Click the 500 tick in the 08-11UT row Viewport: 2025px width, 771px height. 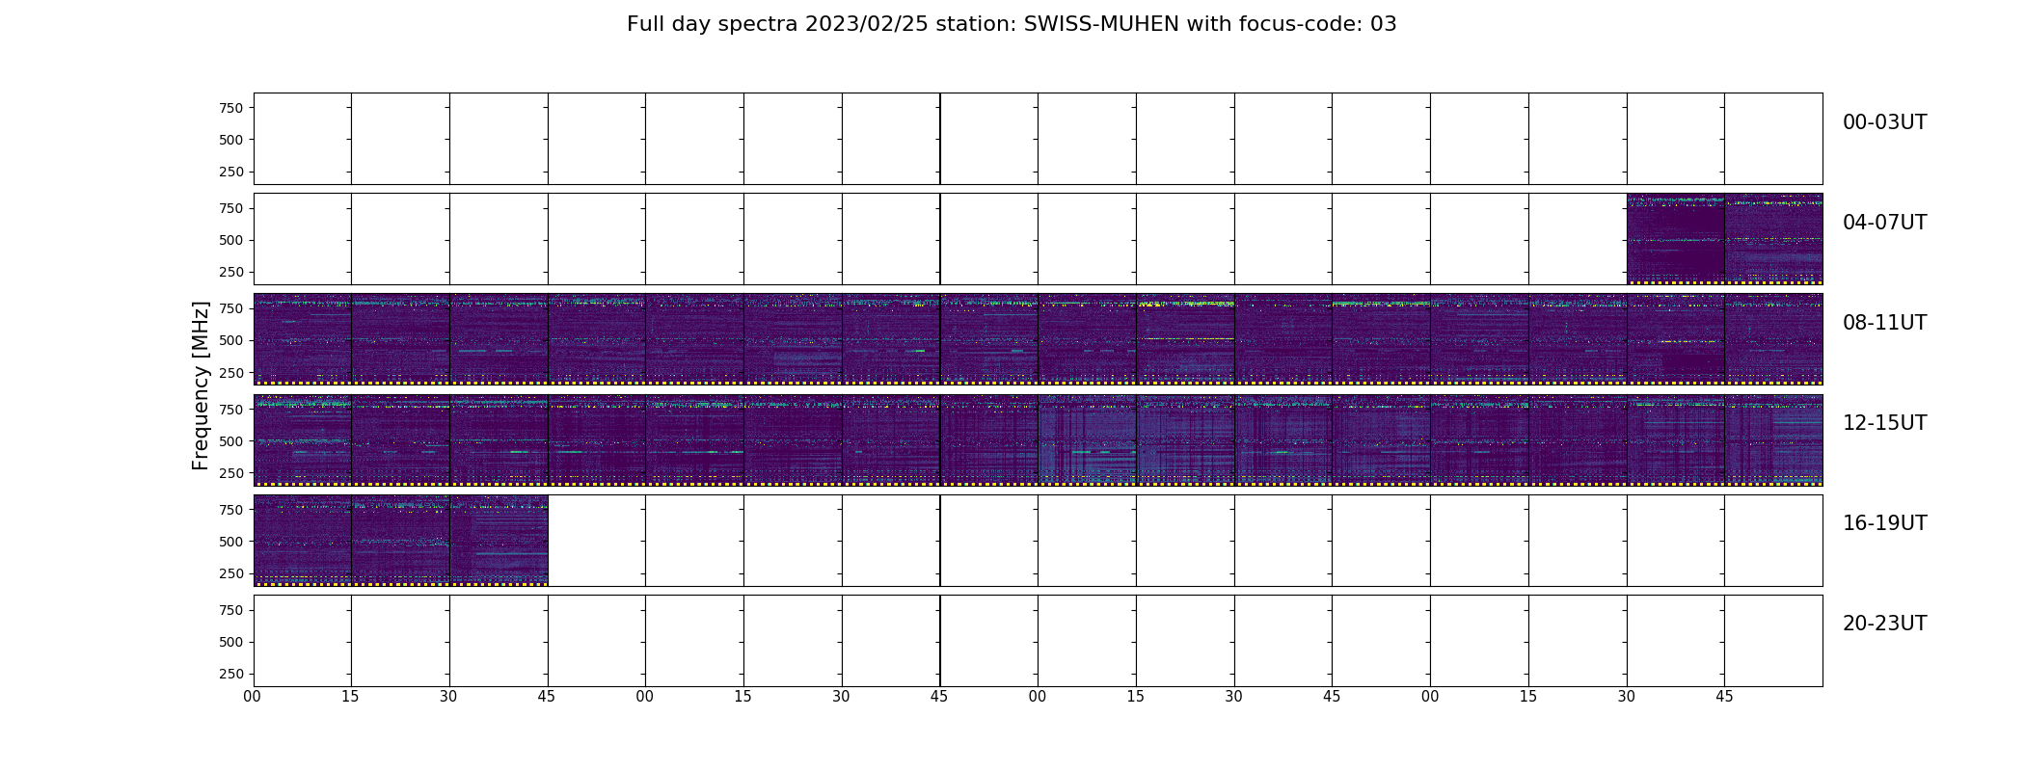(x=231, y=340)
